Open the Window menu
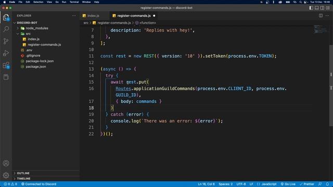Viewport: 333px width, 187px height. tap(86, 2)
